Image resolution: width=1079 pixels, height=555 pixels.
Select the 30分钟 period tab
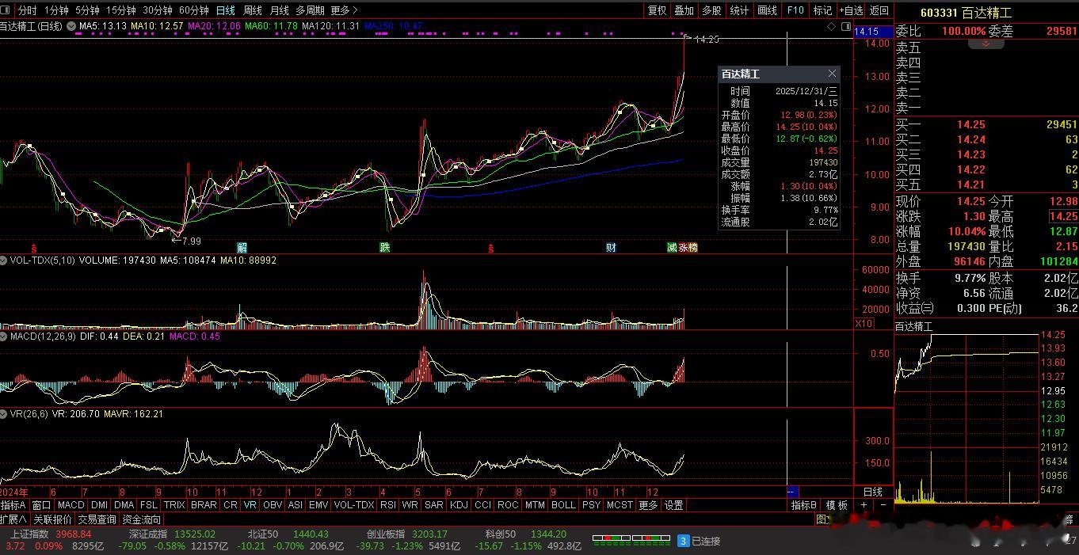(x=158, y=10)
